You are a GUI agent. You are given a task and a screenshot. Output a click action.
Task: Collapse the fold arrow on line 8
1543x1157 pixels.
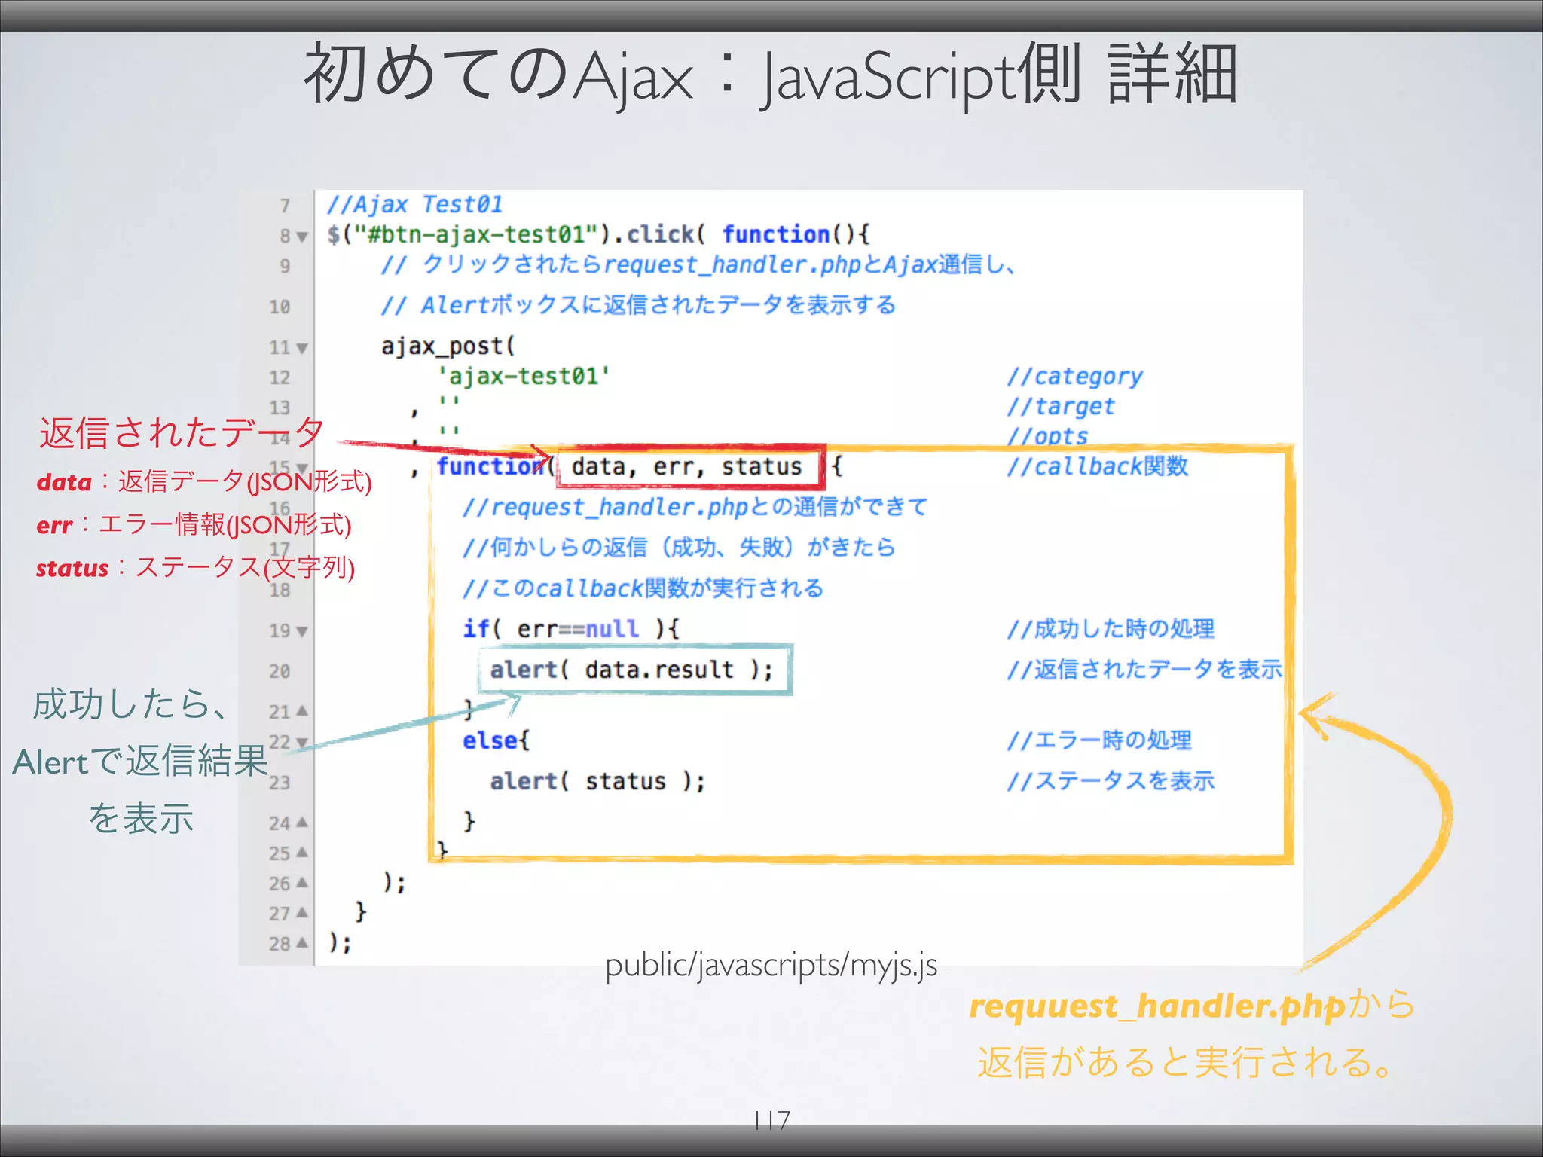click(x=302, y=237)
